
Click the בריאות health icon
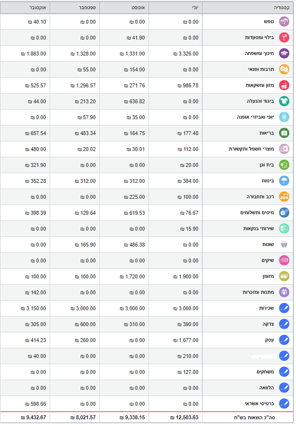[284, 133]
